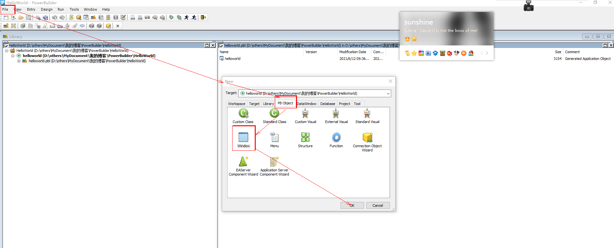
Task: Open the Database cylinder toolbar icon
Action: pyautogui.click(x=115, y=17)
